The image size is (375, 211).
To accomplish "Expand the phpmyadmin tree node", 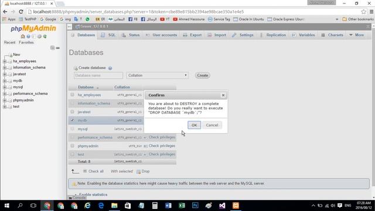I will pos(5,100).
